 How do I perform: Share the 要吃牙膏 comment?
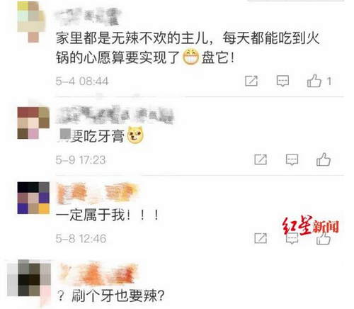tap(261, 159)
